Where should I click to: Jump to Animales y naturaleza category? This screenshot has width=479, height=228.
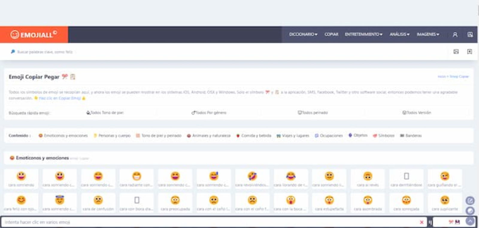point(209,136)
